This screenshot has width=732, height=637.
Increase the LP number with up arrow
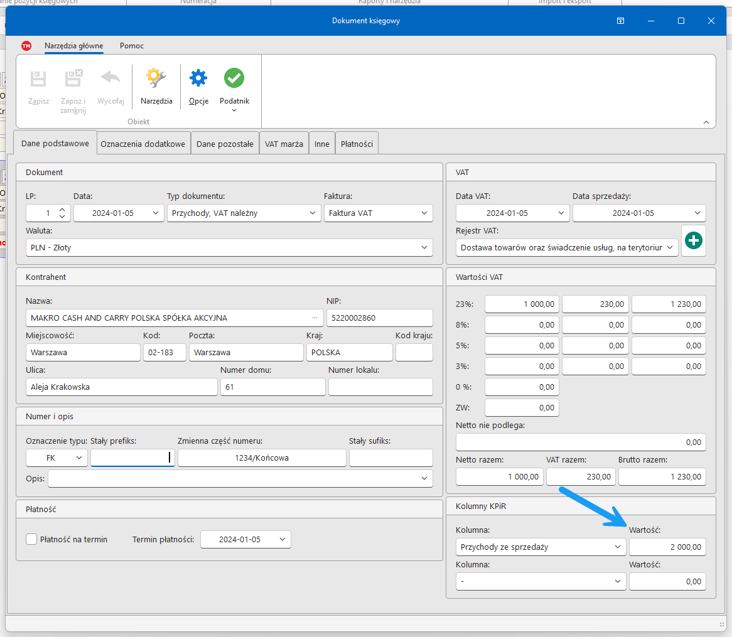pos(62,210)
